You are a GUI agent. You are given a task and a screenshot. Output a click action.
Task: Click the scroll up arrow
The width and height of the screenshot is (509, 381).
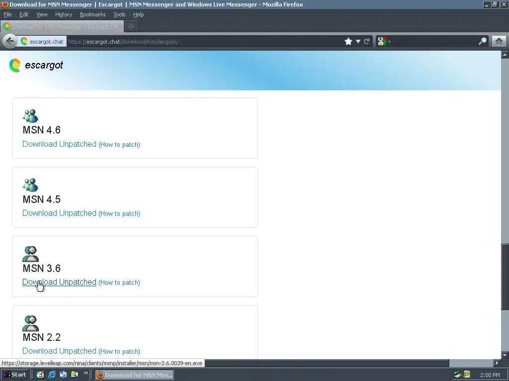(x=505, y=55)
